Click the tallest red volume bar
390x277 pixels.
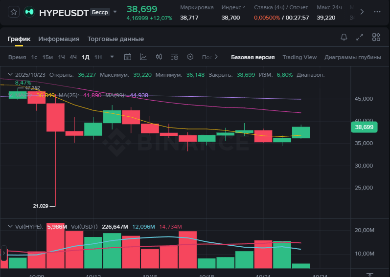55,245
